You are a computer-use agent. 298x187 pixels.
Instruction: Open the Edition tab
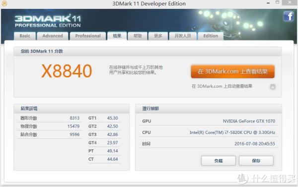211,36
